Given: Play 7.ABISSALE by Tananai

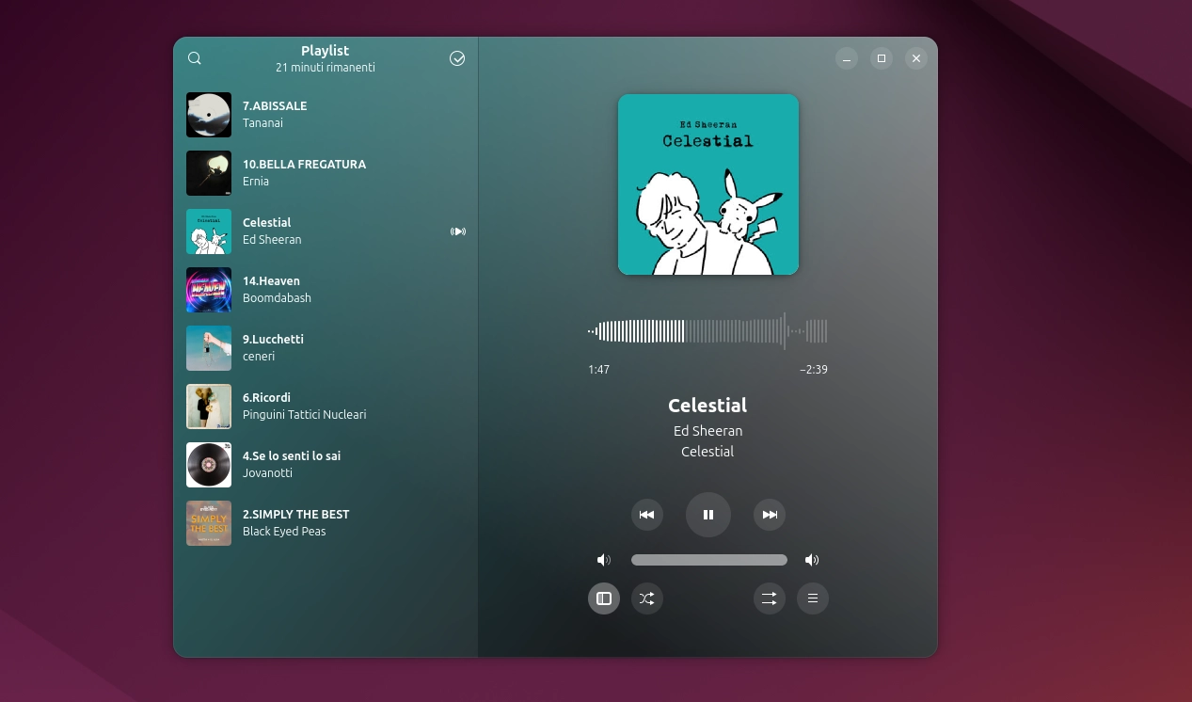Looking at the screenshot, I should pyautogui.click(x=326, y=115).
